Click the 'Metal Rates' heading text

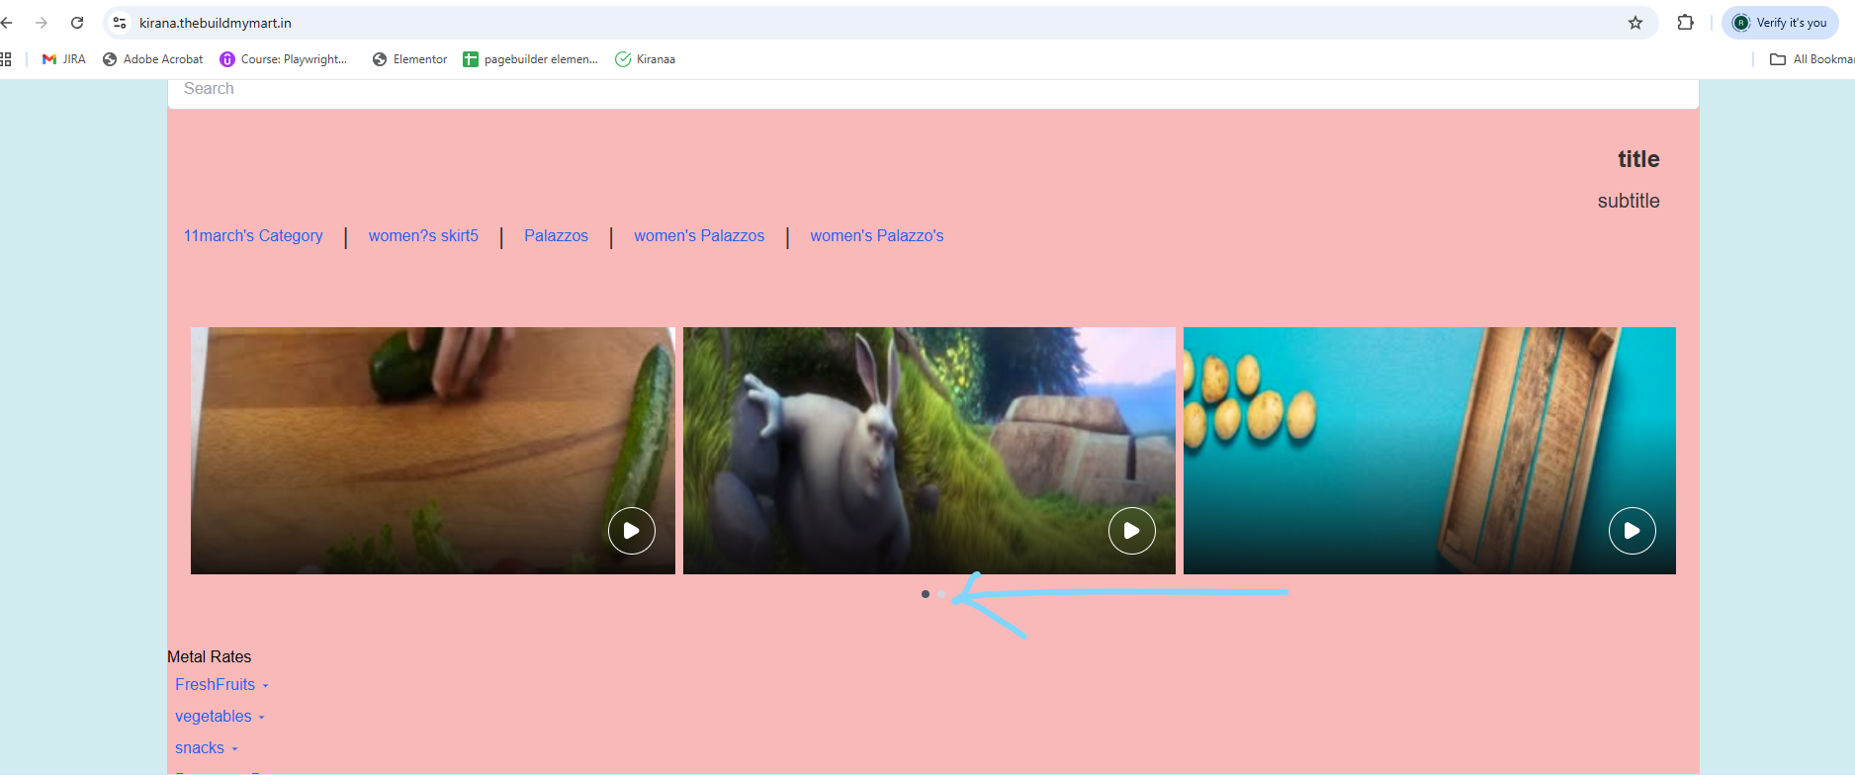coord(210,657)
